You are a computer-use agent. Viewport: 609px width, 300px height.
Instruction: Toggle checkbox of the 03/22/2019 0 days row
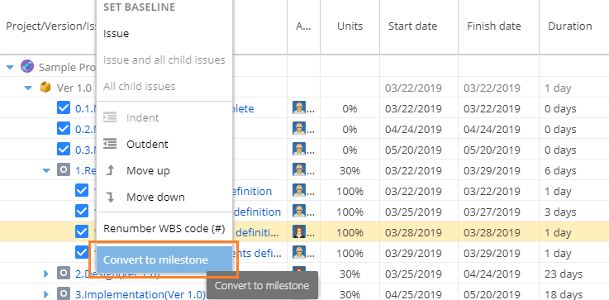(64, 108)
